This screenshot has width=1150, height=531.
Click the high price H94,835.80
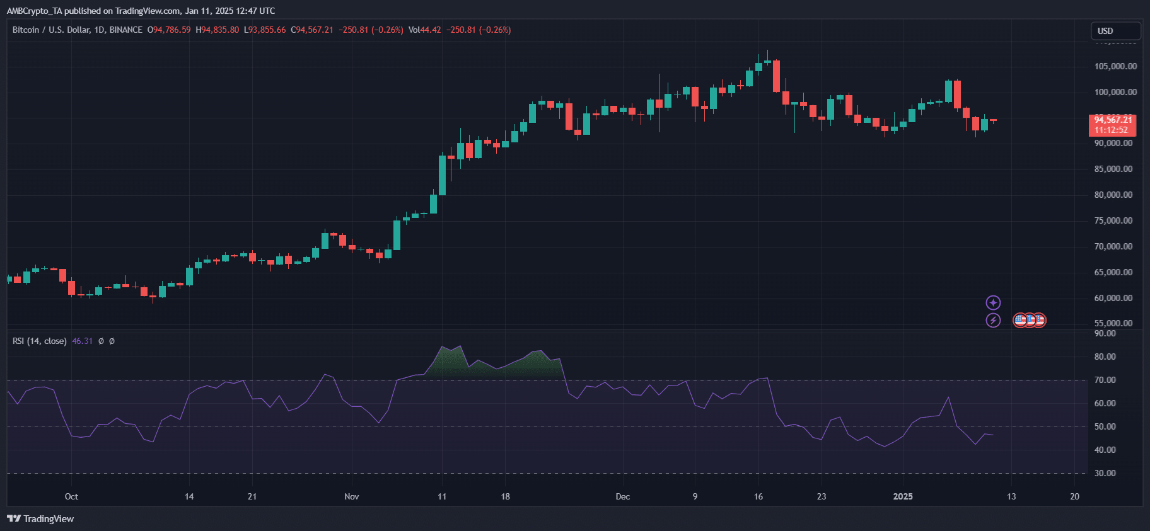pos(218,30)
